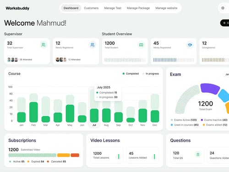
Task: Click the May completed bar
Action: pos(70,113)
